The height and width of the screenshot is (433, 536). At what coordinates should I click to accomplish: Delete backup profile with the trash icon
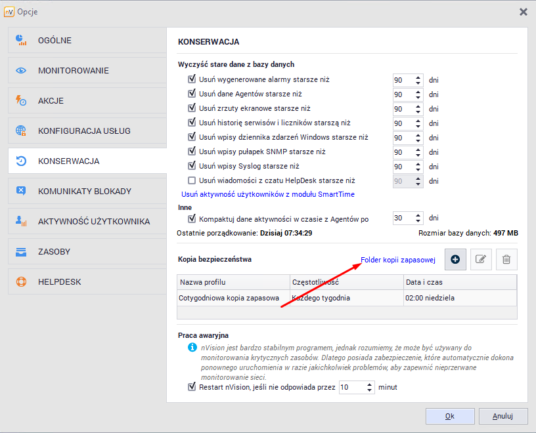506,259
